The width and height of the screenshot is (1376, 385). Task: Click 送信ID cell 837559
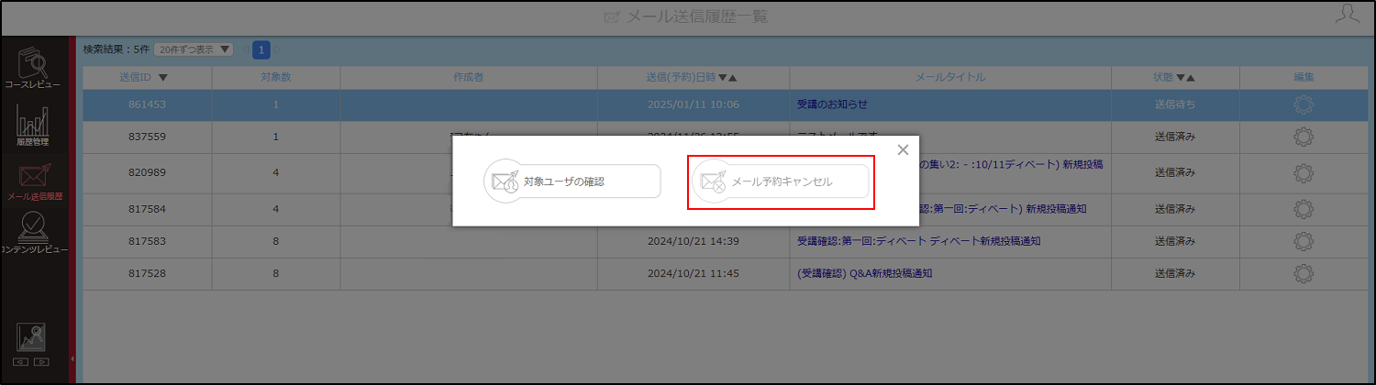coord(147,137)
